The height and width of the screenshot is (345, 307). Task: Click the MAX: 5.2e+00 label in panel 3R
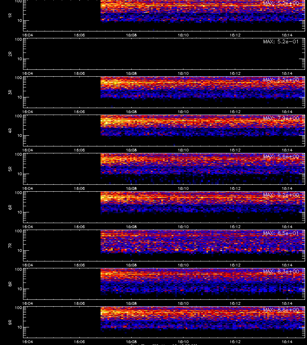281,80
